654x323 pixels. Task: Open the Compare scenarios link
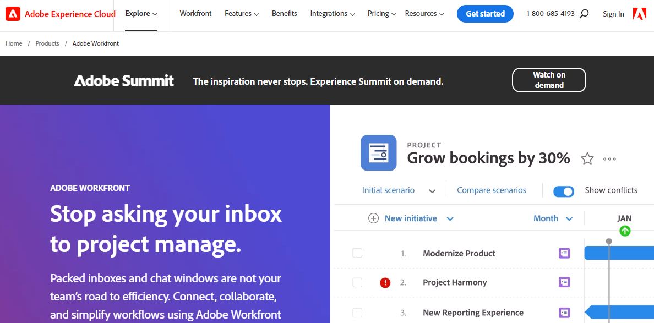point(492,190)
